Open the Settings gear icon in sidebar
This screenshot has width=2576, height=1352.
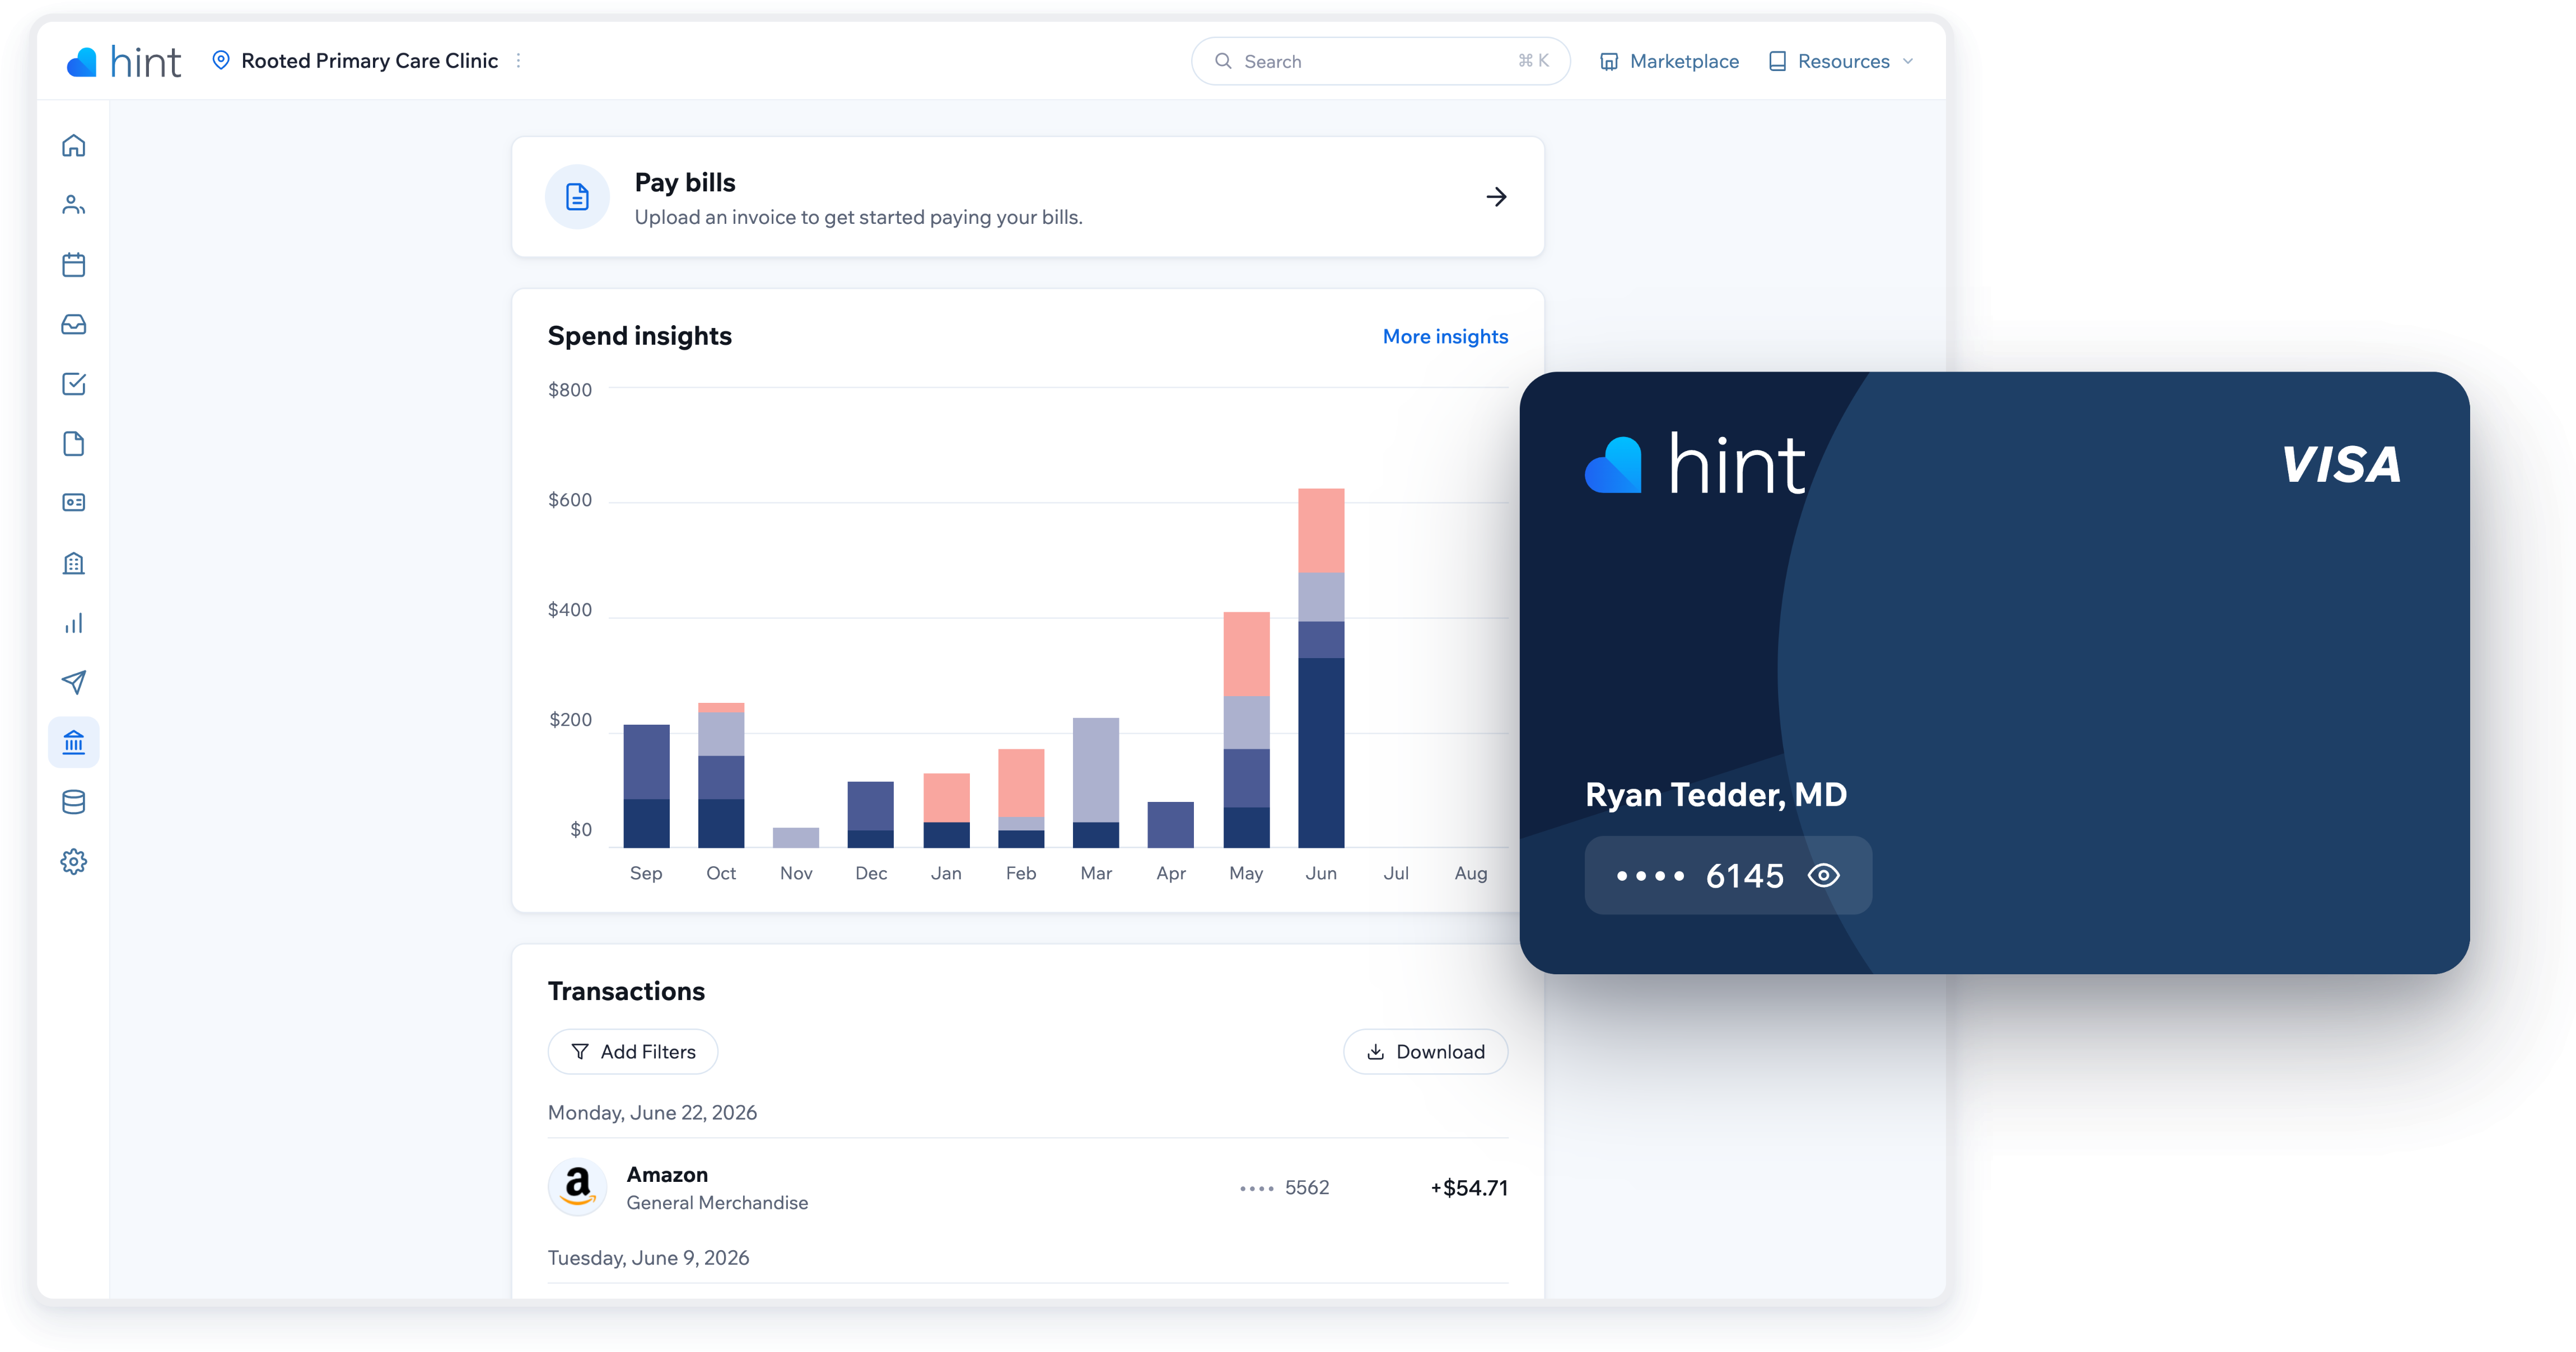click(74, 861)
